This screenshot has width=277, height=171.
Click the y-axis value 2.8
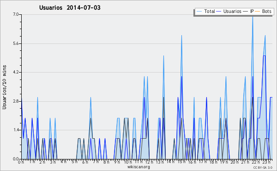(x=16, y=101)
